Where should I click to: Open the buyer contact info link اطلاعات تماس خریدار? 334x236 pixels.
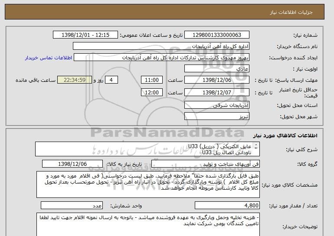pyautogui.click(x=49, y=58)
